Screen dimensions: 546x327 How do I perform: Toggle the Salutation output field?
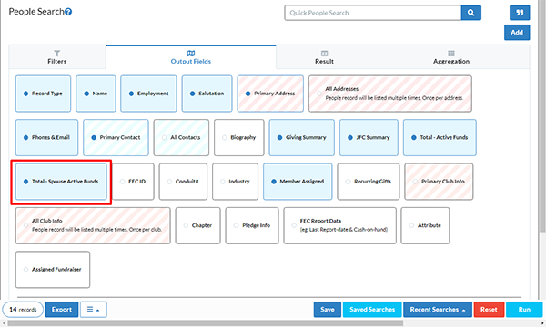[207, 94]
